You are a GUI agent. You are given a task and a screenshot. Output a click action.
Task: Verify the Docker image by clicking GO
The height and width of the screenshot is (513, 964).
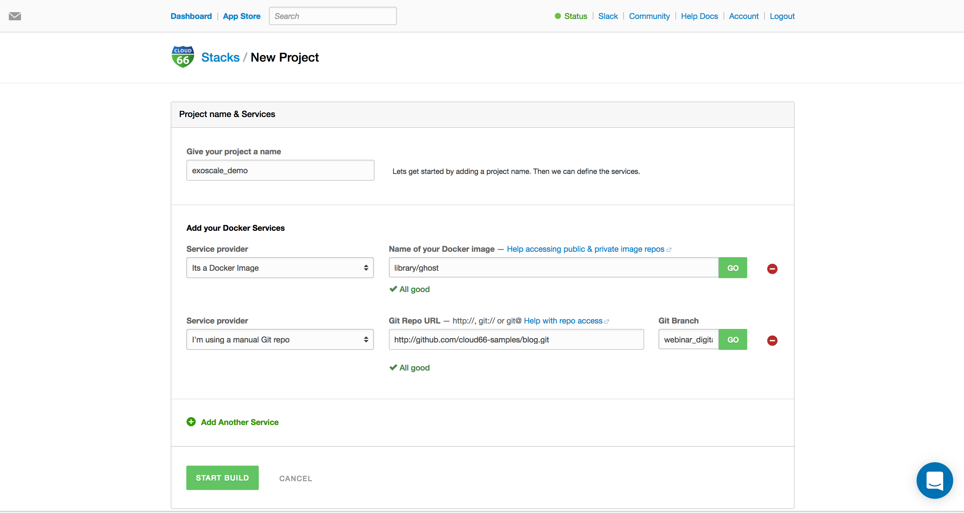pos(733,267)
